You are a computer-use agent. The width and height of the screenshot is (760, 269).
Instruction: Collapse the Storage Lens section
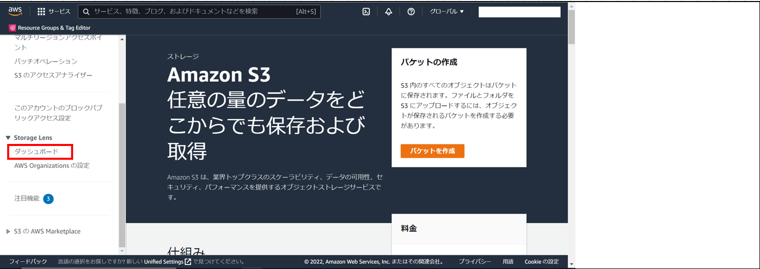tap(8, 138)
